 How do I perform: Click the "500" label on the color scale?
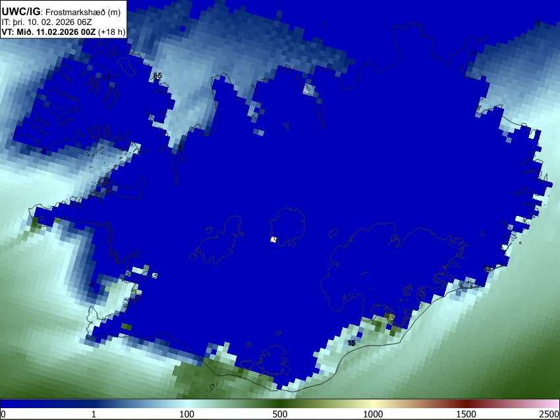click(x=280, y=414)
